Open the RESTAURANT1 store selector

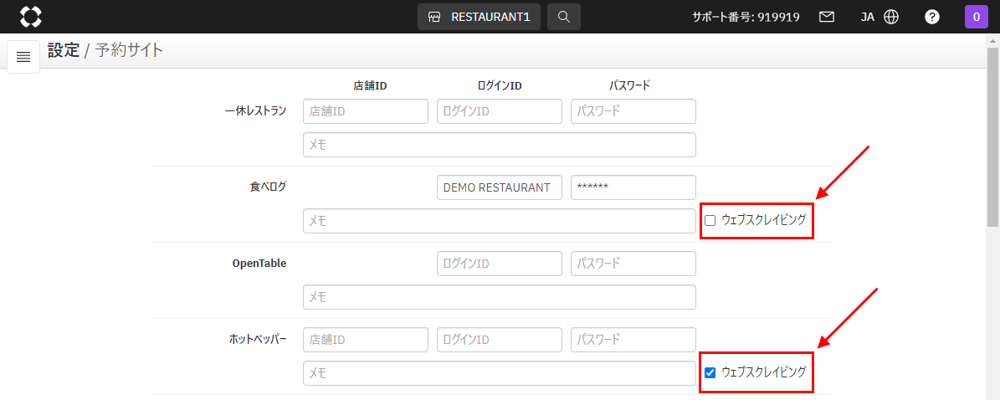point(479,17)
